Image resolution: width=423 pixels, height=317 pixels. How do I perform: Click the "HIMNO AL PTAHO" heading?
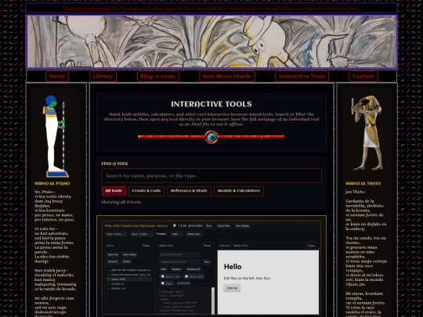click(x=52, y=184)
